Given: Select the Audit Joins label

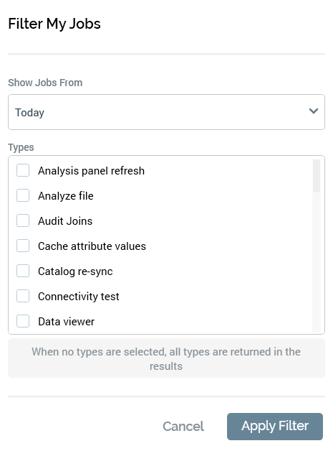Looking at the screenshot, I should 65,221.
